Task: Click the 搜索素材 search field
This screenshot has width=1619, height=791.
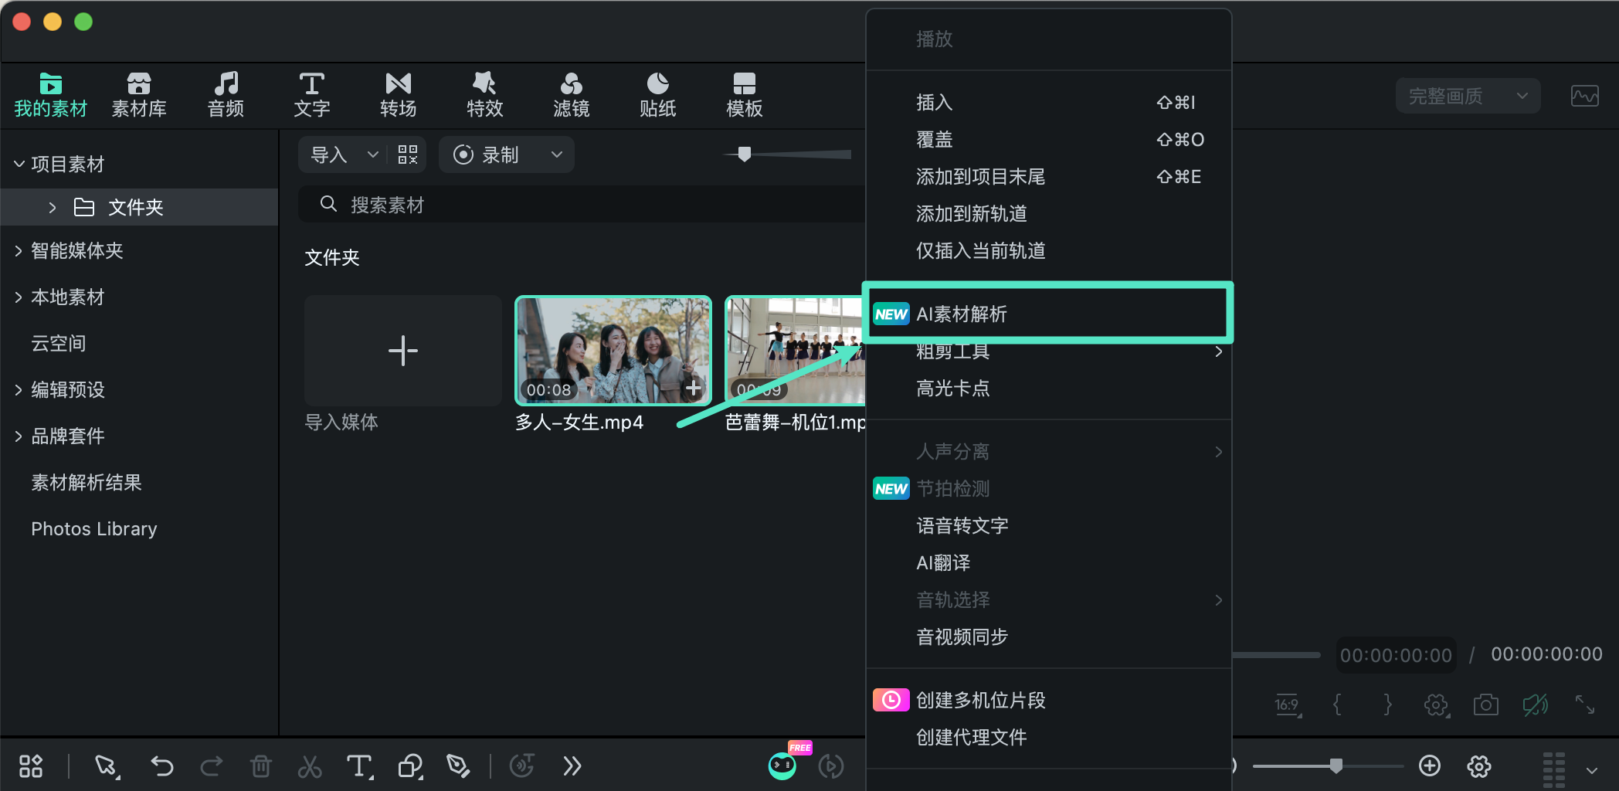Action: tap(582, 205)
